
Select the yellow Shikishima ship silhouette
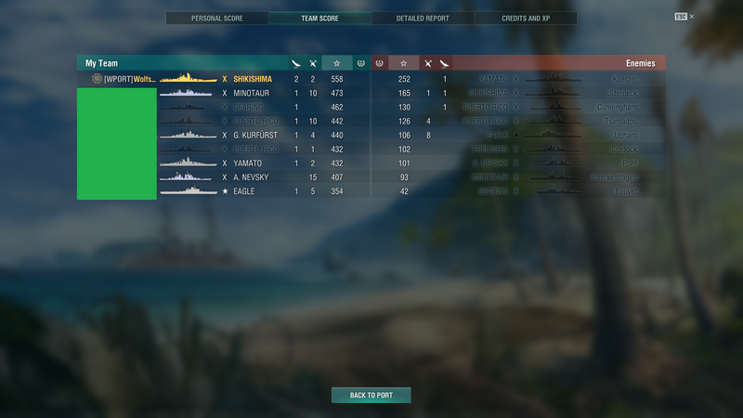tap(189, 78)
